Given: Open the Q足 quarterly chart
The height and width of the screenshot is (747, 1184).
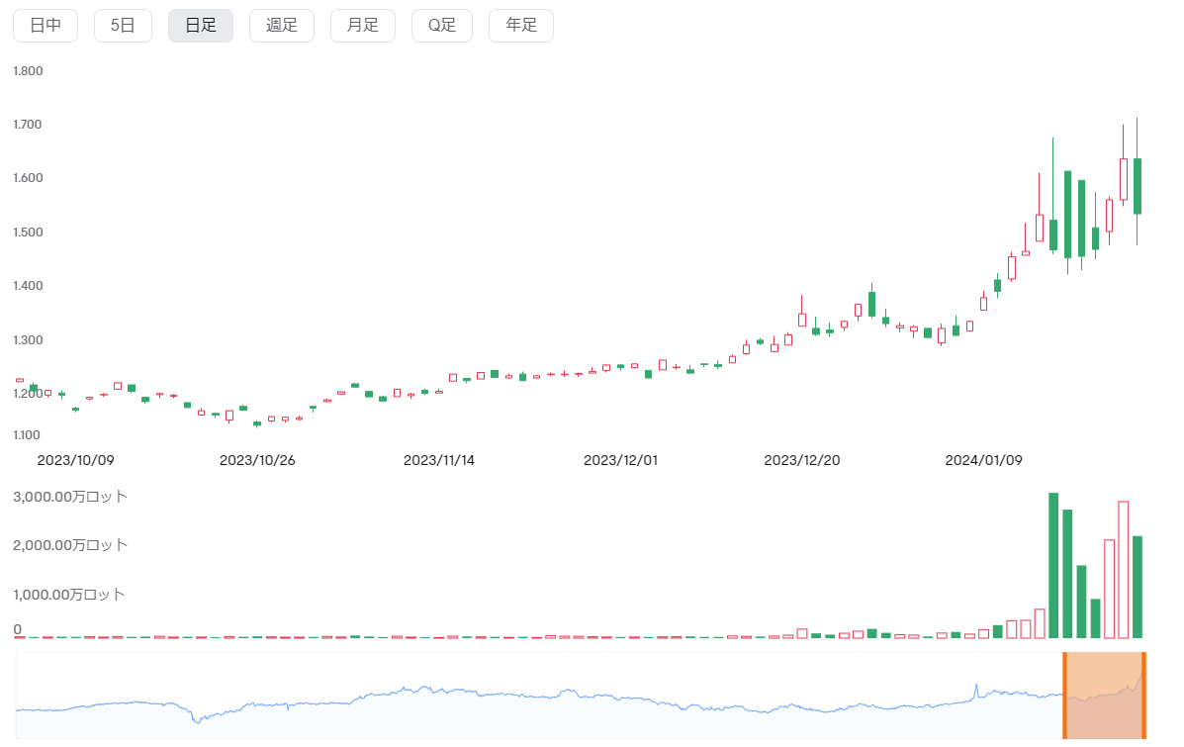Looking at the screenshot, I should [442, 26].
